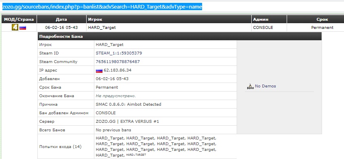Select the highlighted URL in address bar
Screen dimensions: 344x159
pyautogui.click(x=102, y=7)
